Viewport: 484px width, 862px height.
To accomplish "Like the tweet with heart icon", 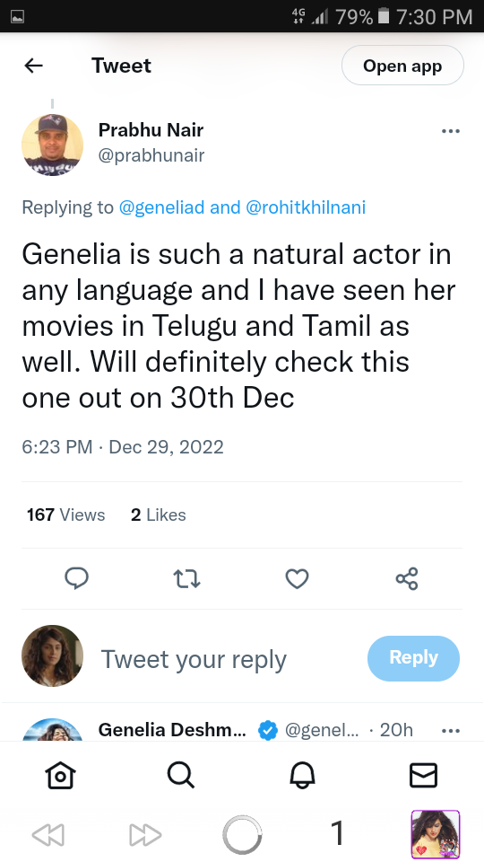I will click(x=297, y=579).
